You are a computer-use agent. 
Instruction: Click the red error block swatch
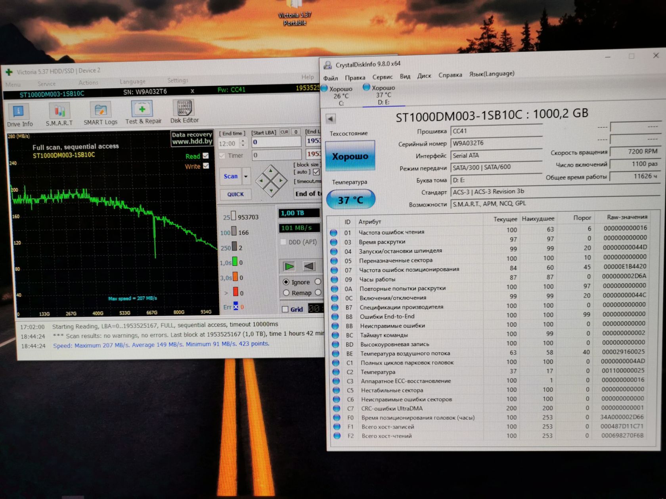pyautogui.click(x=235, y=292)
